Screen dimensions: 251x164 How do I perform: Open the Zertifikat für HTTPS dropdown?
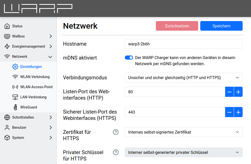point(183,132)
